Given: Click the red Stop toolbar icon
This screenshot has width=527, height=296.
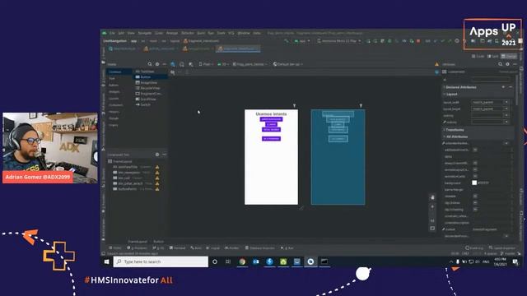Looking at the screenshot, I should pos(418,41).
